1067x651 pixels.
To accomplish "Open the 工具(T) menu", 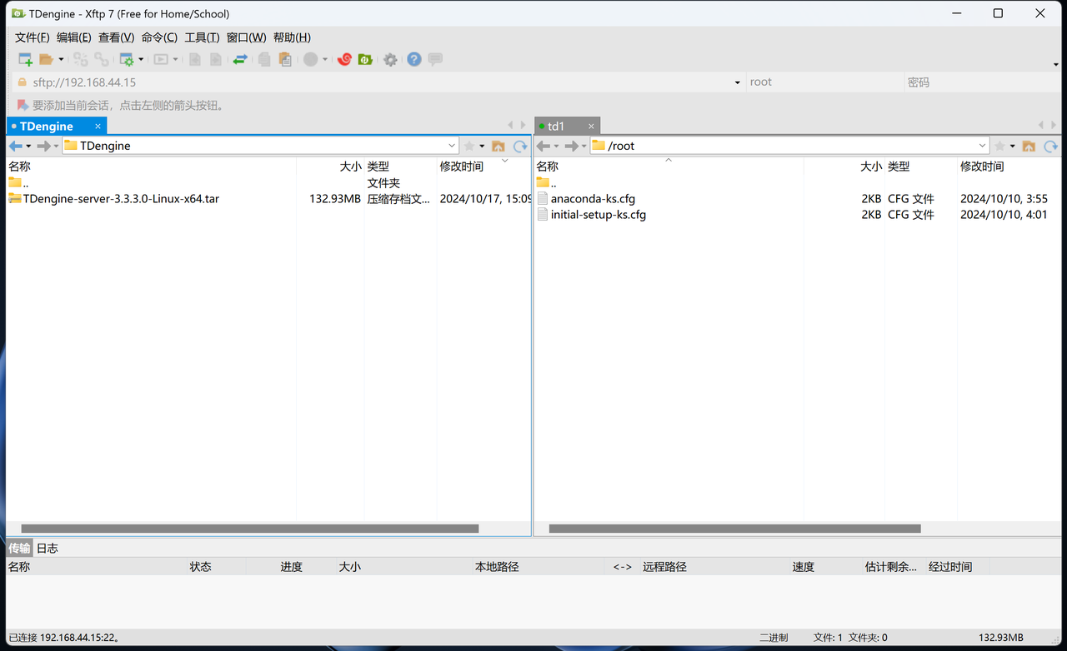I will [x=202, y=37].
